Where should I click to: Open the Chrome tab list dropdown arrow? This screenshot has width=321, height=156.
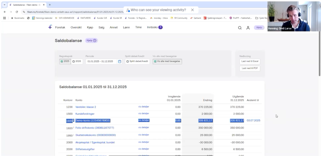click(4, 5)
